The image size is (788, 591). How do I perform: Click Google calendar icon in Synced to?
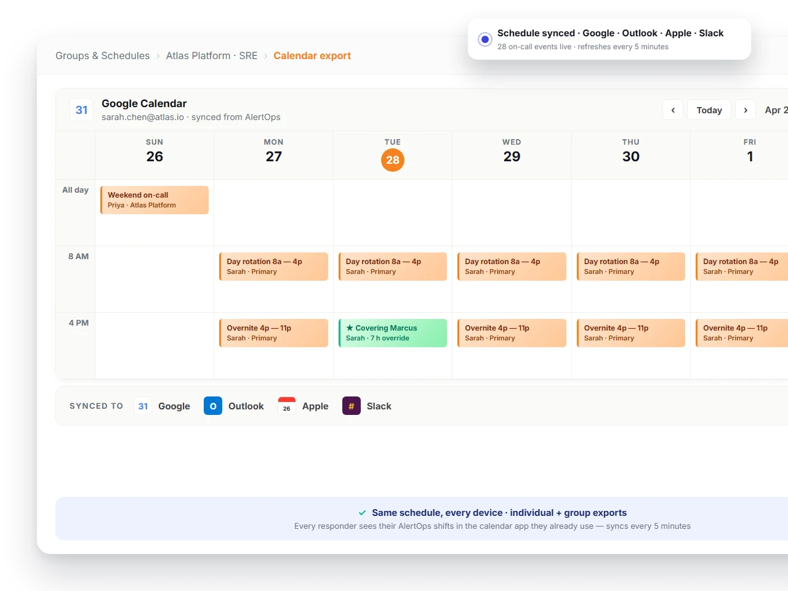143,406
